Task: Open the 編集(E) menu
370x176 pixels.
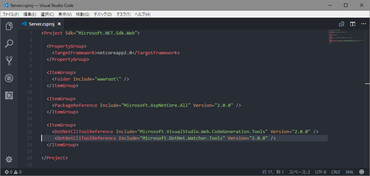Action: [x=30, y=15]
